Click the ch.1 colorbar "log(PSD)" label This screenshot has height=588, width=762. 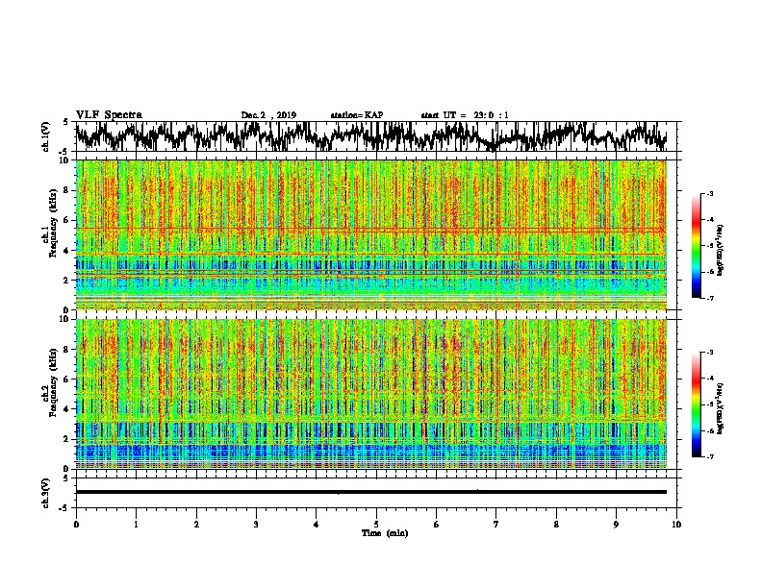[720, 251]
